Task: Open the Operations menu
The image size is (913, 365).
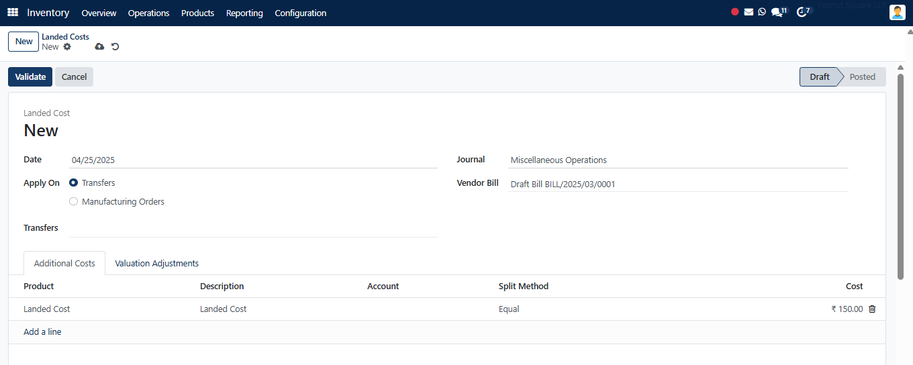Action: pos(148,13)
